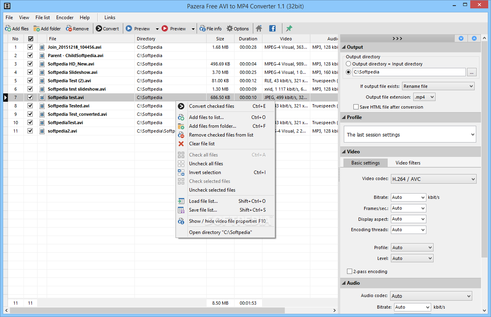Start conversion with the Convert toolbar button
This screenshot has width=491, height=317.
click(x=107, y=29)
